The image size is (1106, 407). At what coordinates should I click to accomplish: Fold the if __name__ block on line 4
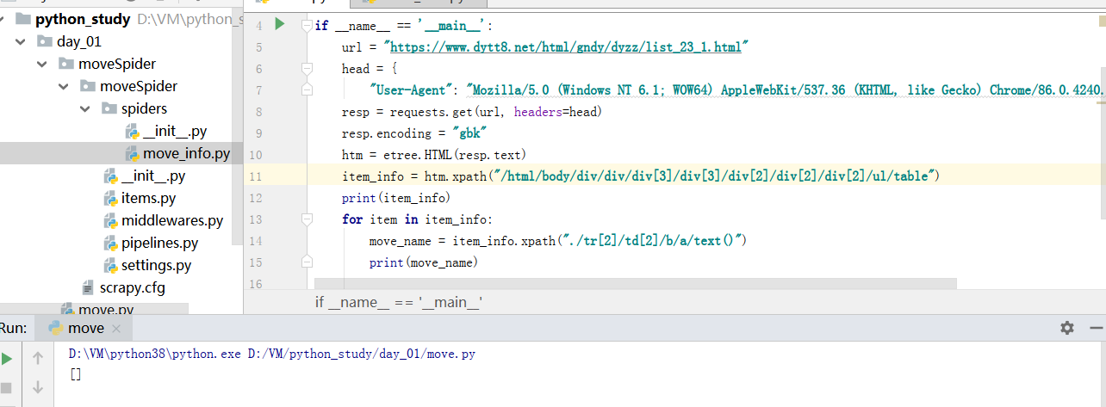pyautogui.click(x=307, y=26)
